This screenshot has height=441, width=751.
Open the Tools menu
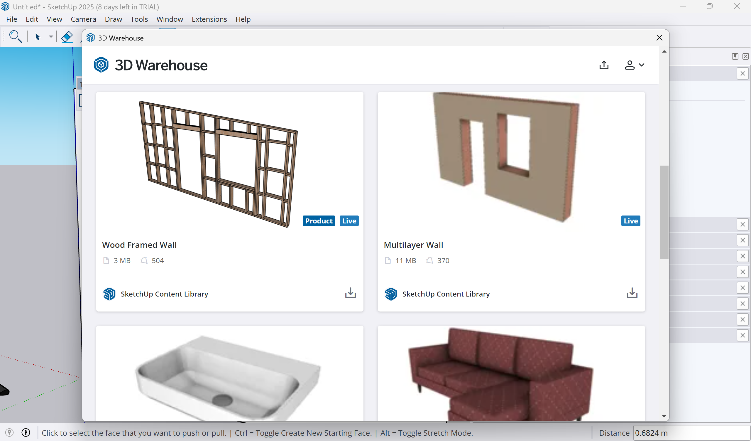tap(139, 19)
